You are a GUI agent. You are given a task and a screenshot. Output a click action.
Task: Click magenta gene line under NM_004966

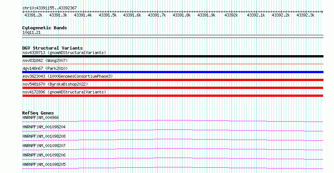173,121
